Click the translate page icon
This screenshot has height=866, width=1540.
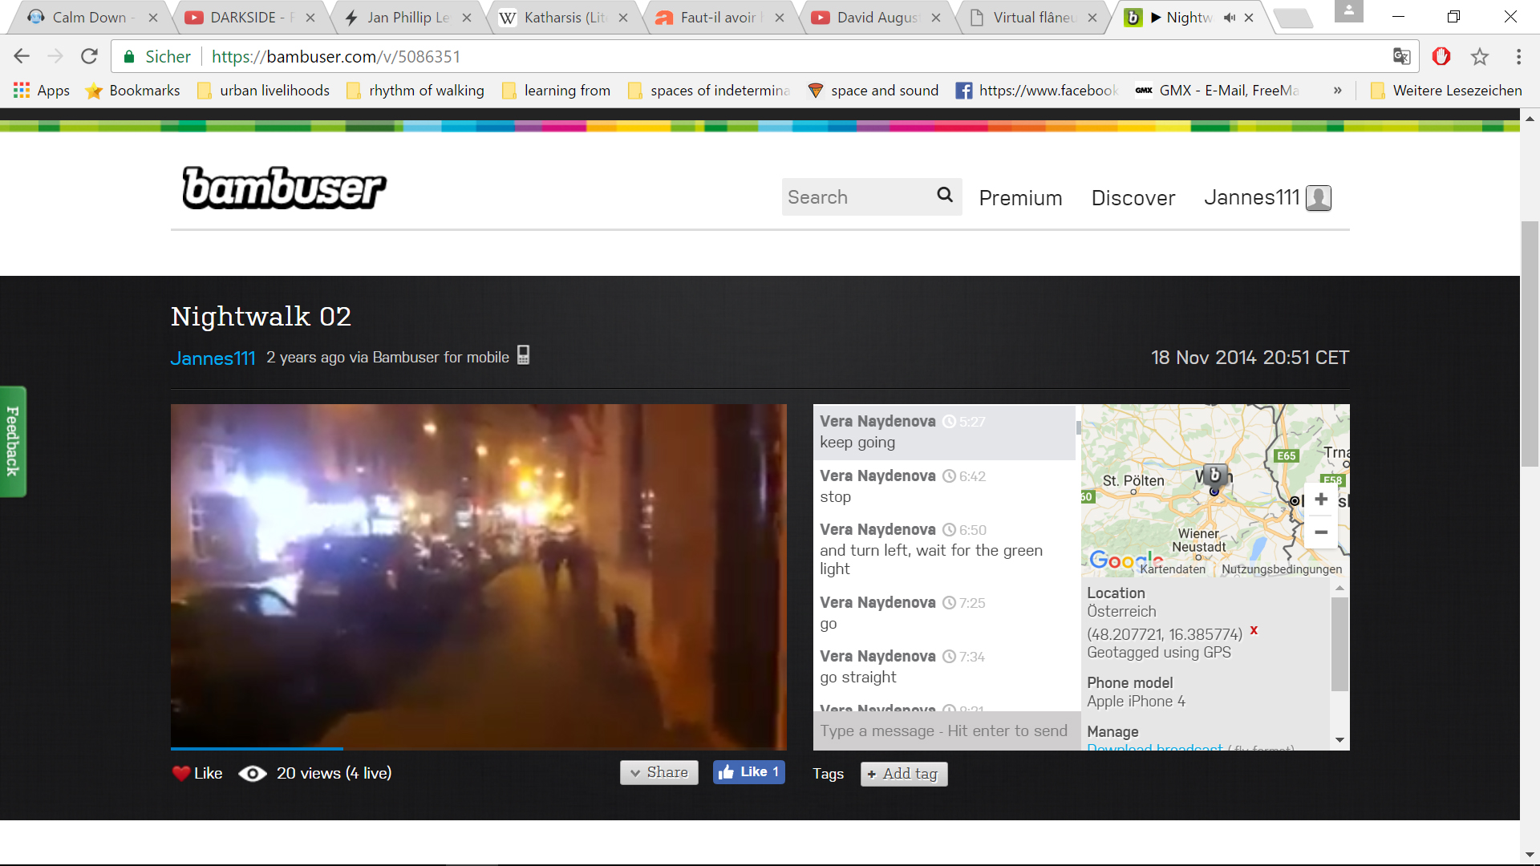[1401, 56]
